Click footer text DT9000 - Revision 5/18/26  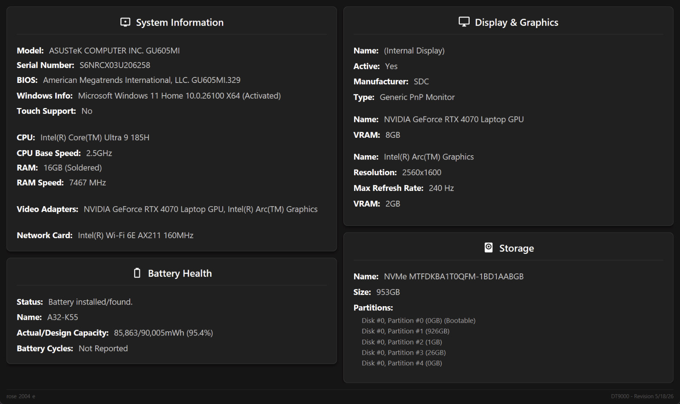[642, 396]
